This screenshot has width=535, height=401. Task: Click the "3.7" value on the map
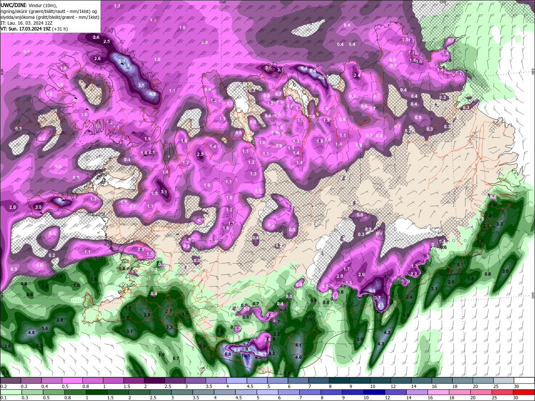[377, 298]
